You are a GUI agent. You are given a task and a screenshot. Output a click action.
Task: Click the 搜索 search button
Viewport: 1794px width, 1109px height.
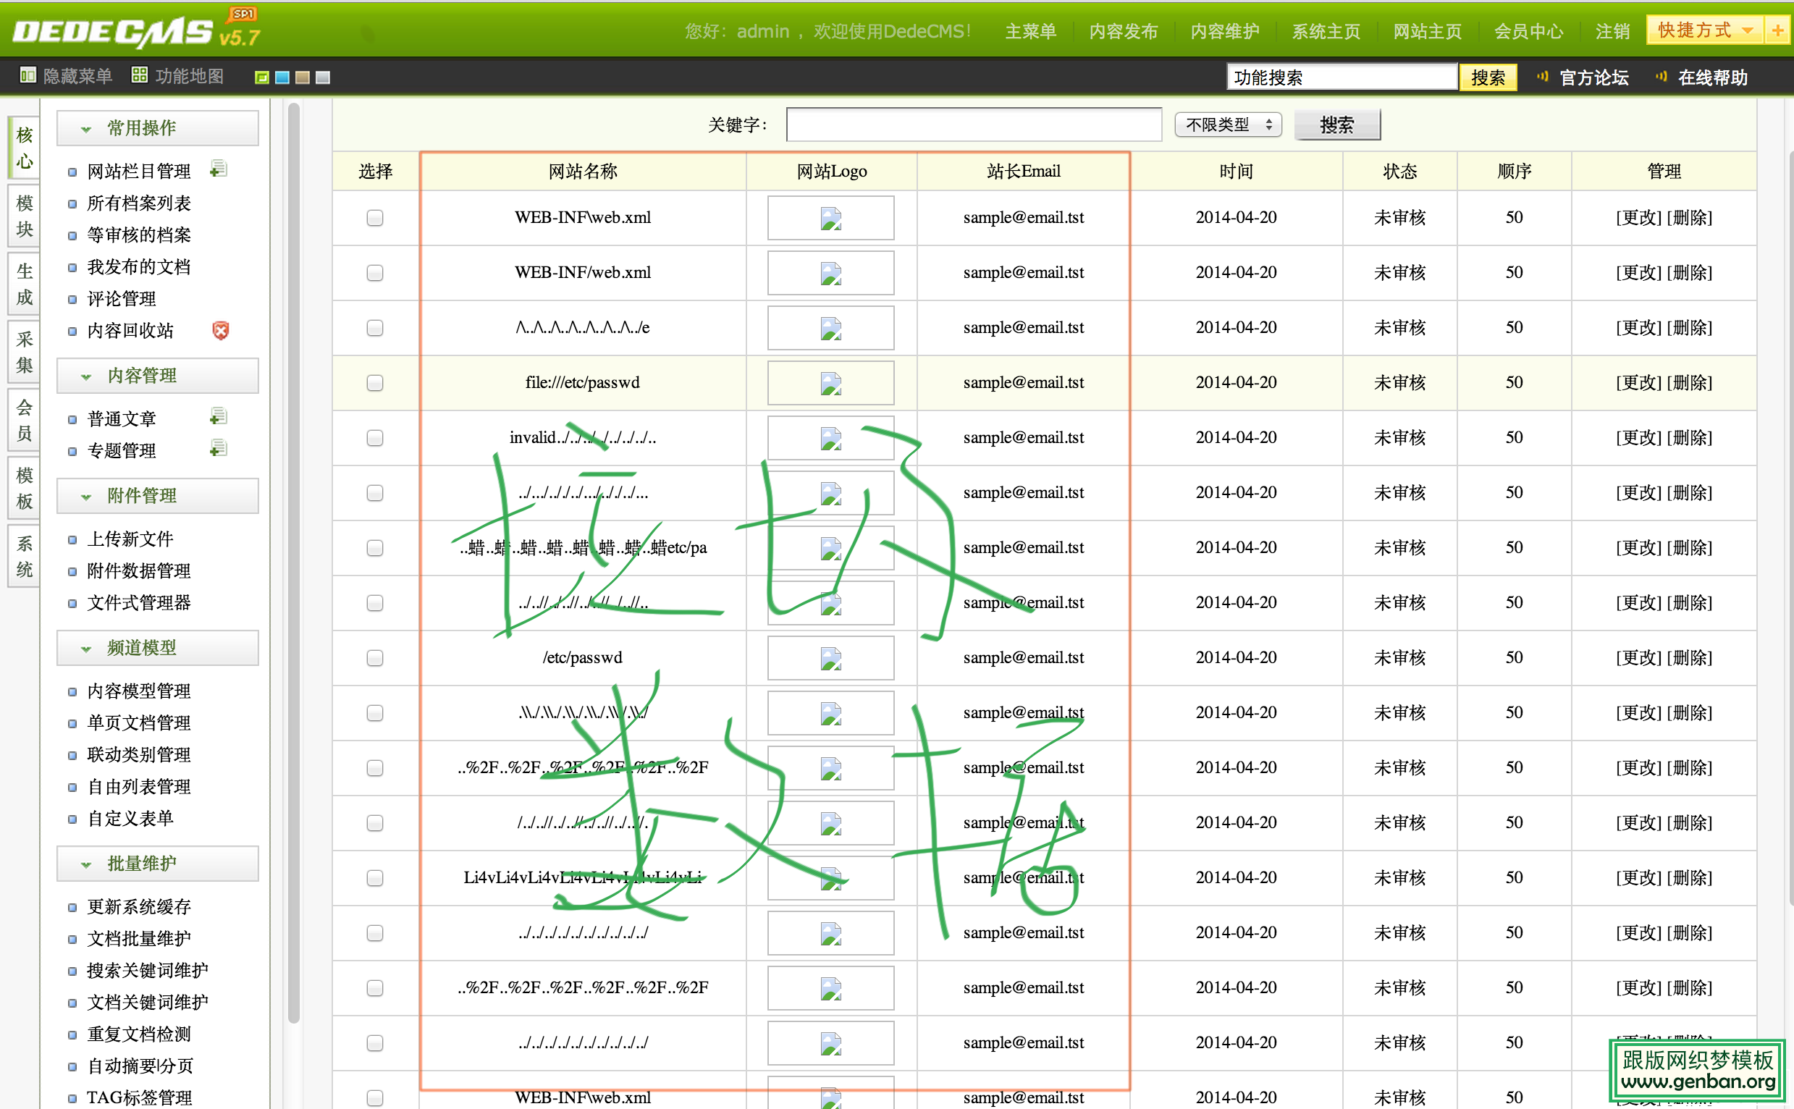[1336, 124]
